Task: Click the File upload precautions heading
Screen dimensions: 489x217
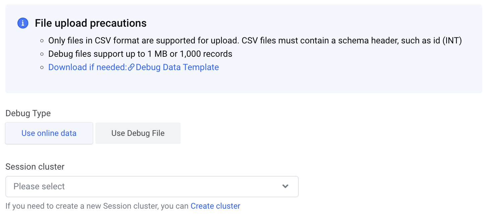Action: coord(91,23)
